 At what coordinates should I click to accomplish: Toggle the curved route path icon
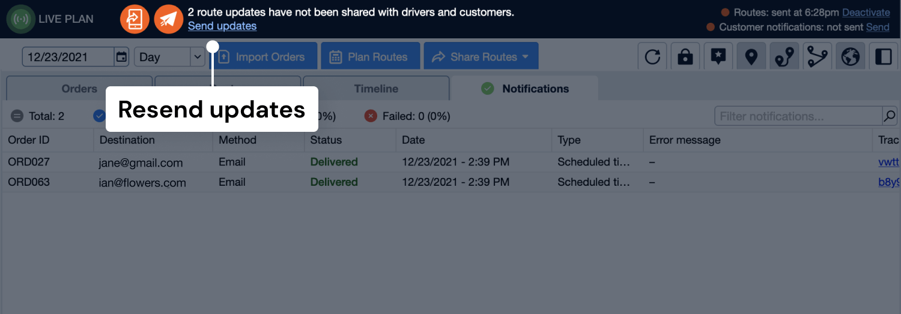[x=784, y=57]
